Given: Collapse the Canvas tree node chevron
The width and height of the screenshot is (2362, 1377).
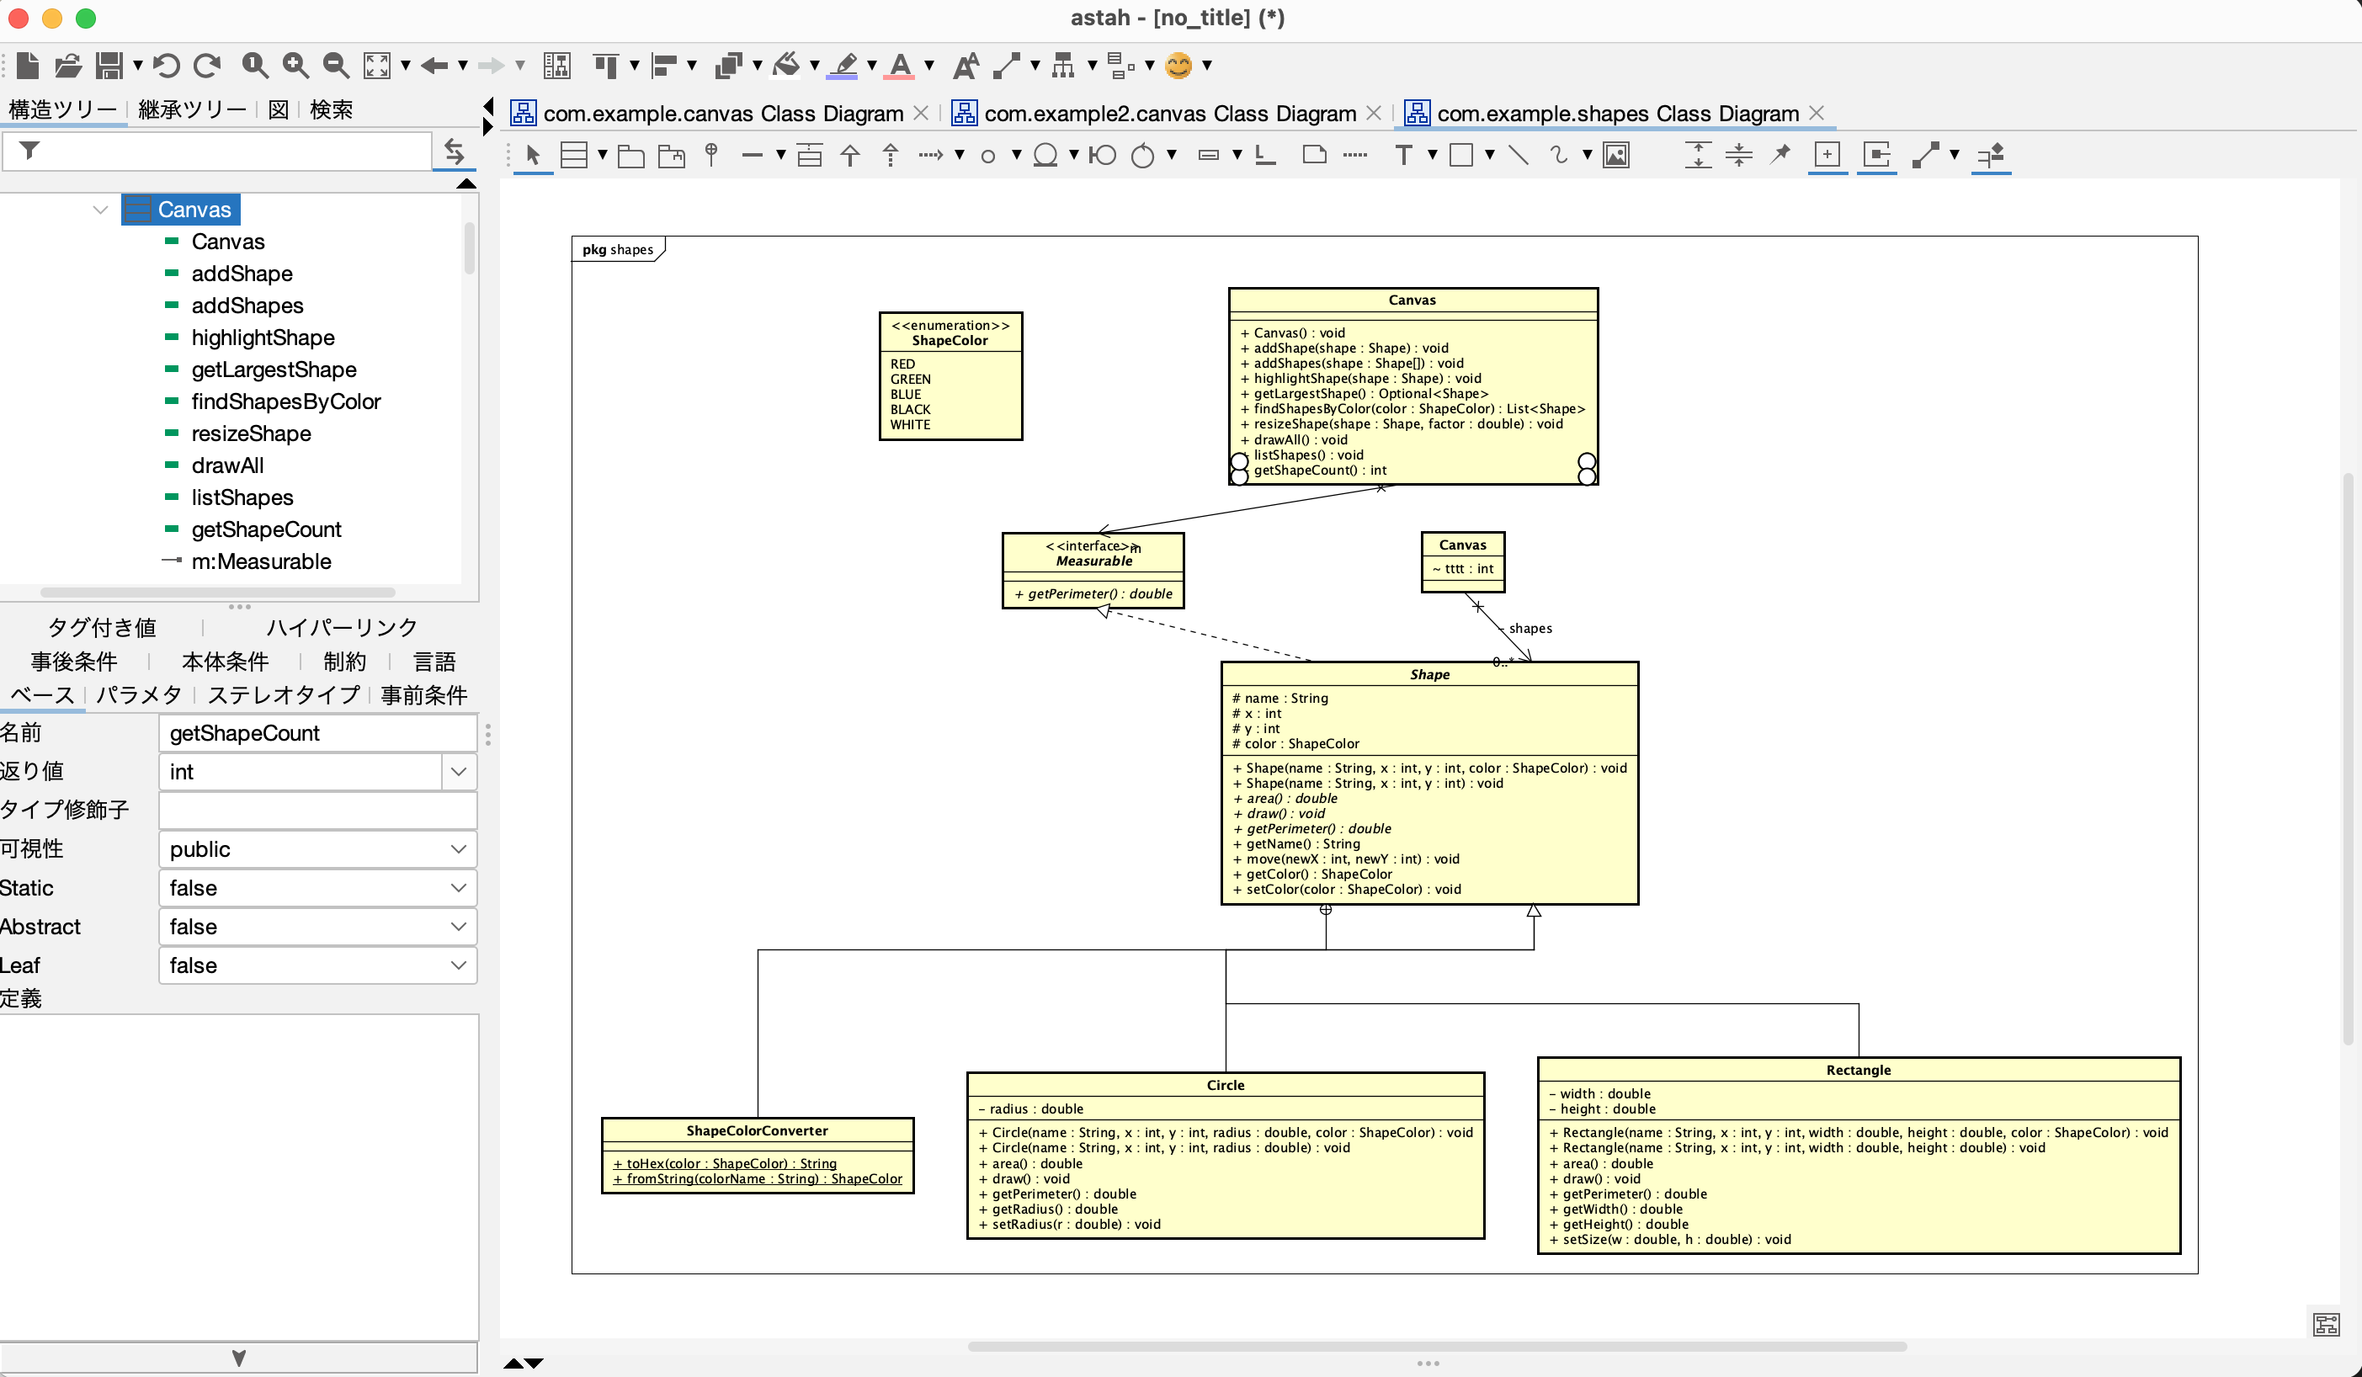Looking at the screenshot, I should pyautogui.click(x=100, y=209).
